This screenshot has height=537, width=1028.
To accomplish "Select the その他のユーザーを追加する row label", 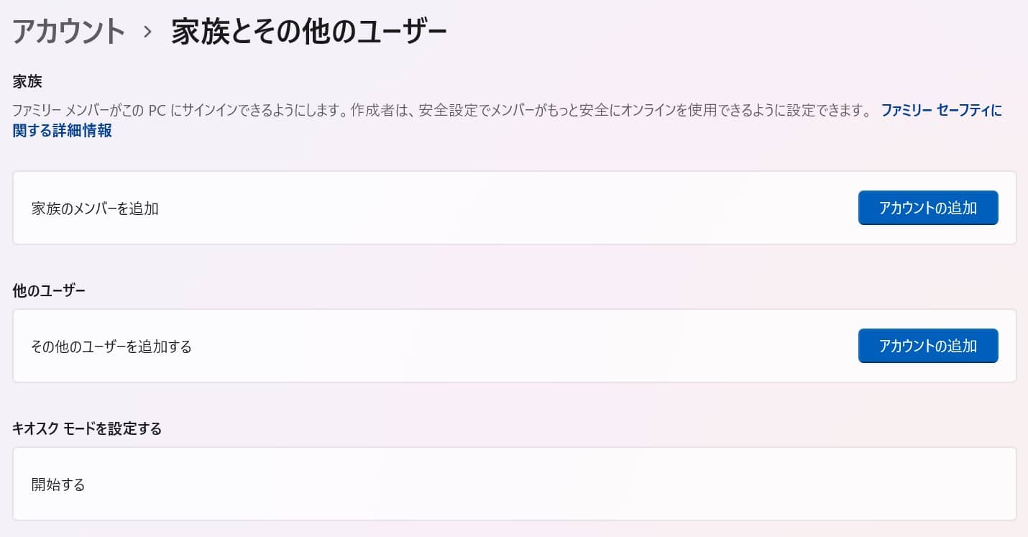I will pyautogui.click(x=111, y=346).
